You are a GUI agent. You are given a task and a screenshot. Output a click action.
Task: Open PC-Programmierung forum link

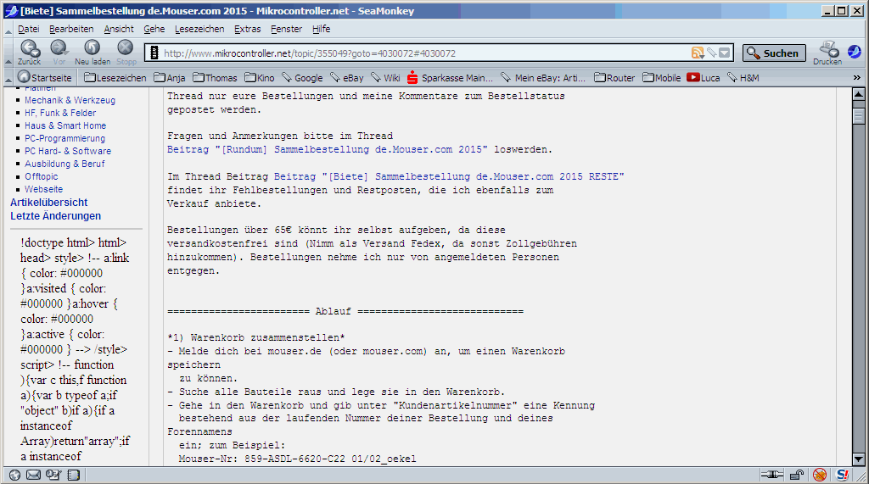point(64,138)
